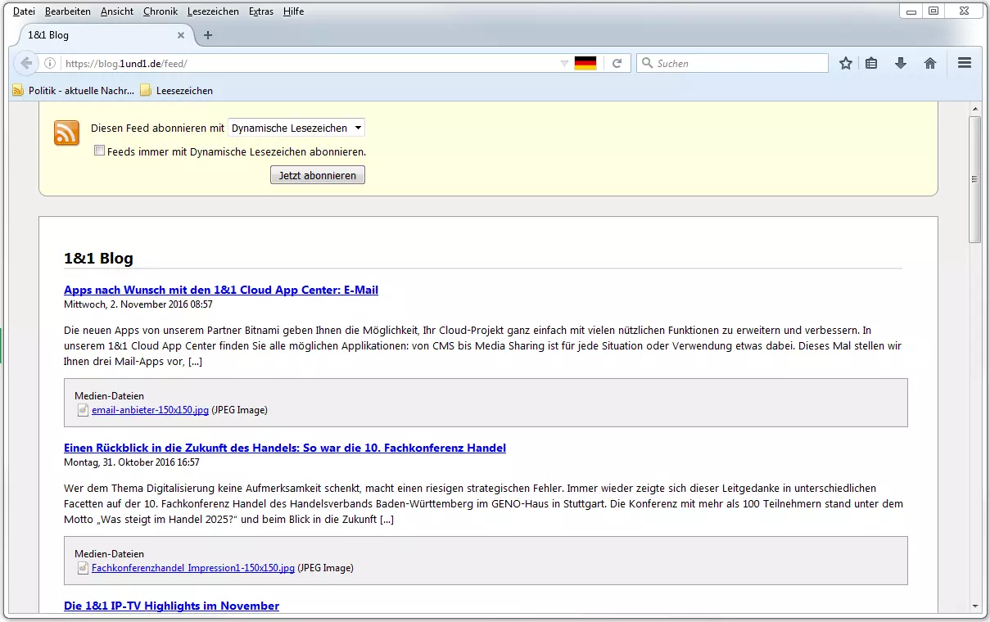990x622 pixels.
Task: Open Einen Rückblick in die Zukunft article
Action: coord(285,448)
